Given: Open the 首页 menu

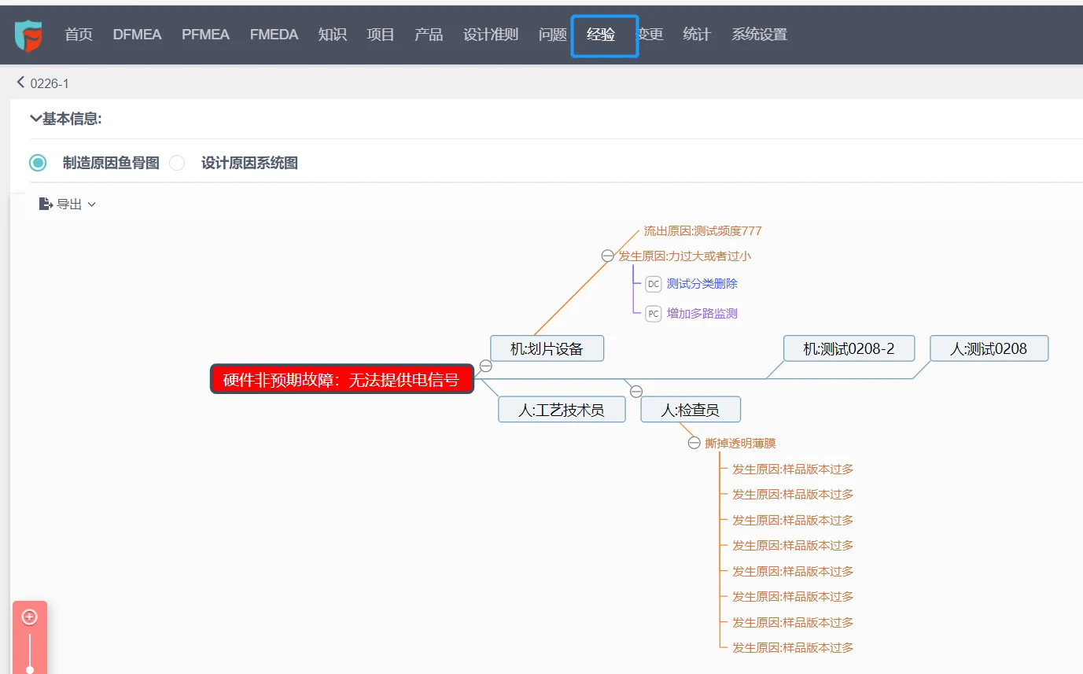Looking at the screenshot, I should click(79, 35).
